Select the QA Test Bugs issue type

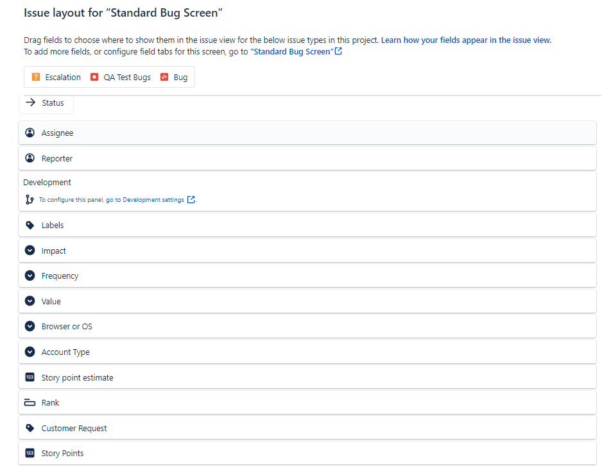121,78
